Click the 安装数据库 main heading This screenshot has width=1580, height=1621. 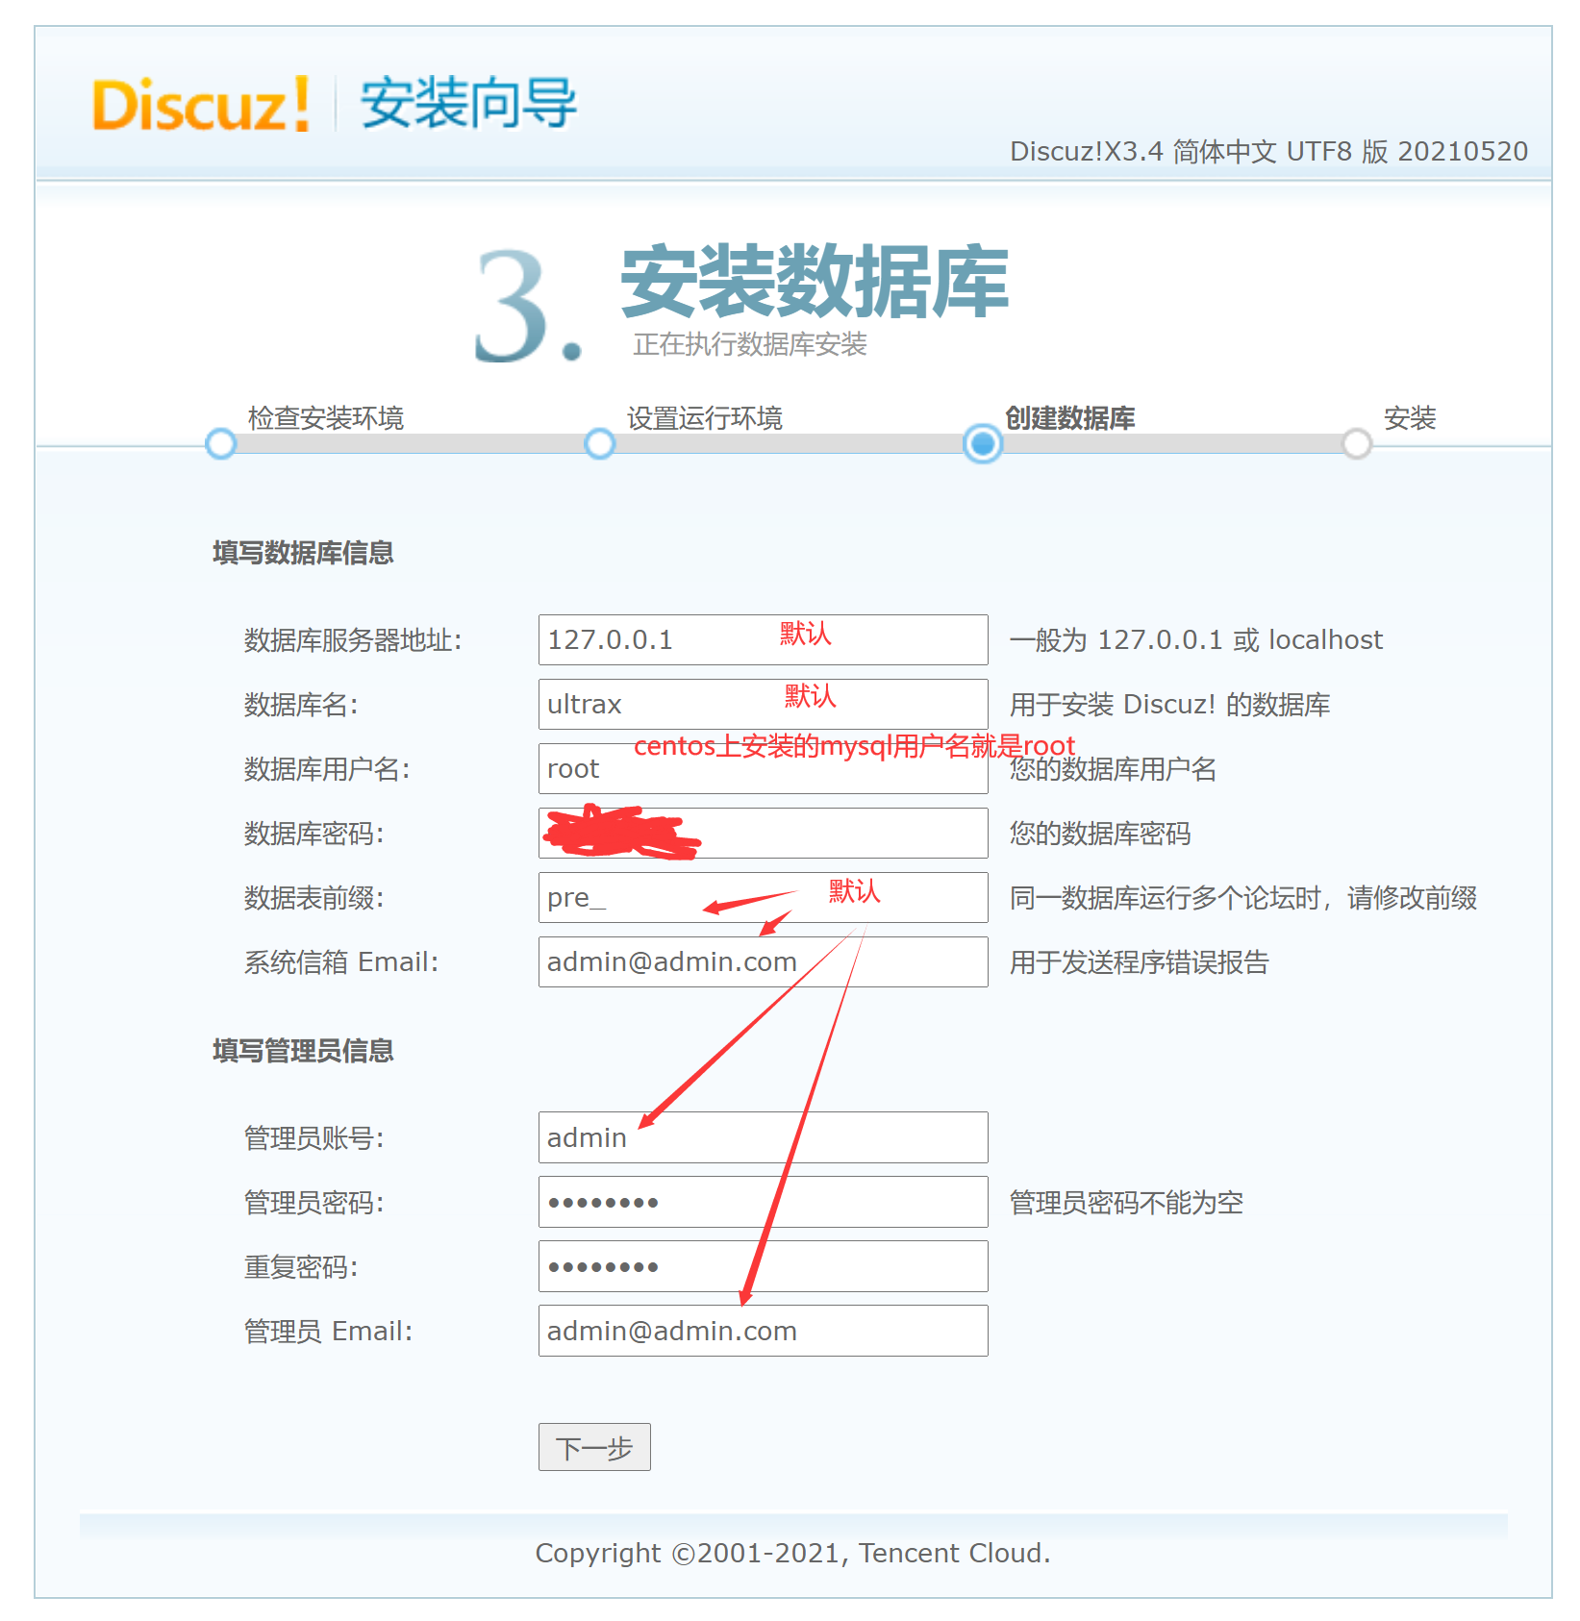[815, 281]
